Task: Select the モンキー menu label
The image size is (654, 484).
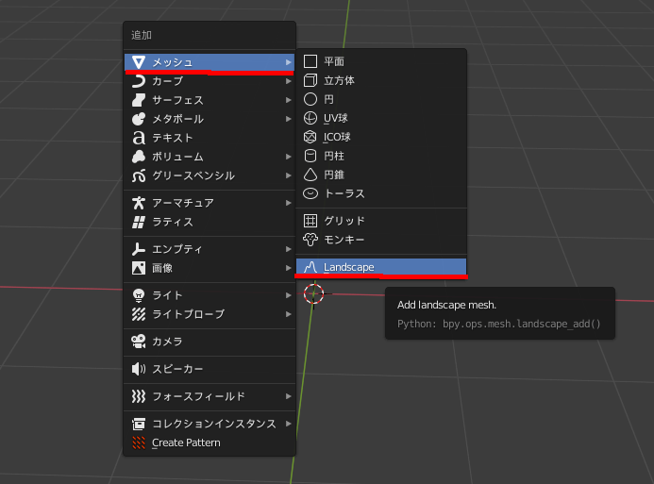Action: [x=344, y=240]
